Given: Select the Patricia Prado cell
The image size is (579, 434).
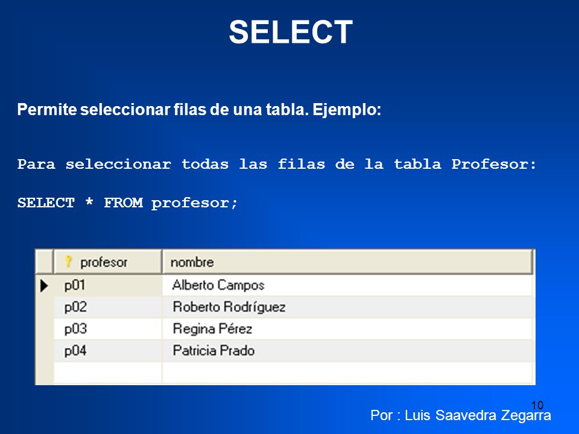Looking at the screenshot, I should pyautogui.click(x=348, y=351).
